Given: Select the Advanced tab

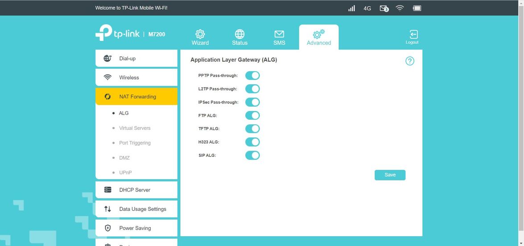Looking at the screenshot, I should 319,37.
